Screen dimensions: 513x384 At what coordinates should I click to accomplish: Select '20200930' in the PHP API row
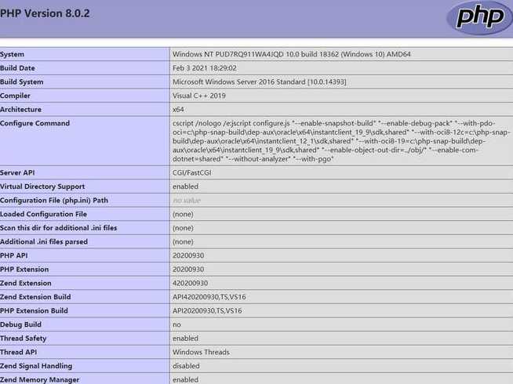pyautogui.click(x=188, y=255)
